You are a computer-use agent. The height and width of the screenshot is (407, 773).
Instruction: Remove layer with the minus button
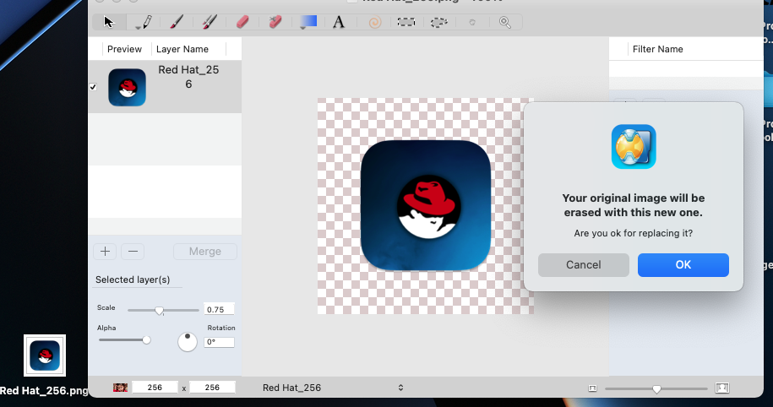[133, 252]
